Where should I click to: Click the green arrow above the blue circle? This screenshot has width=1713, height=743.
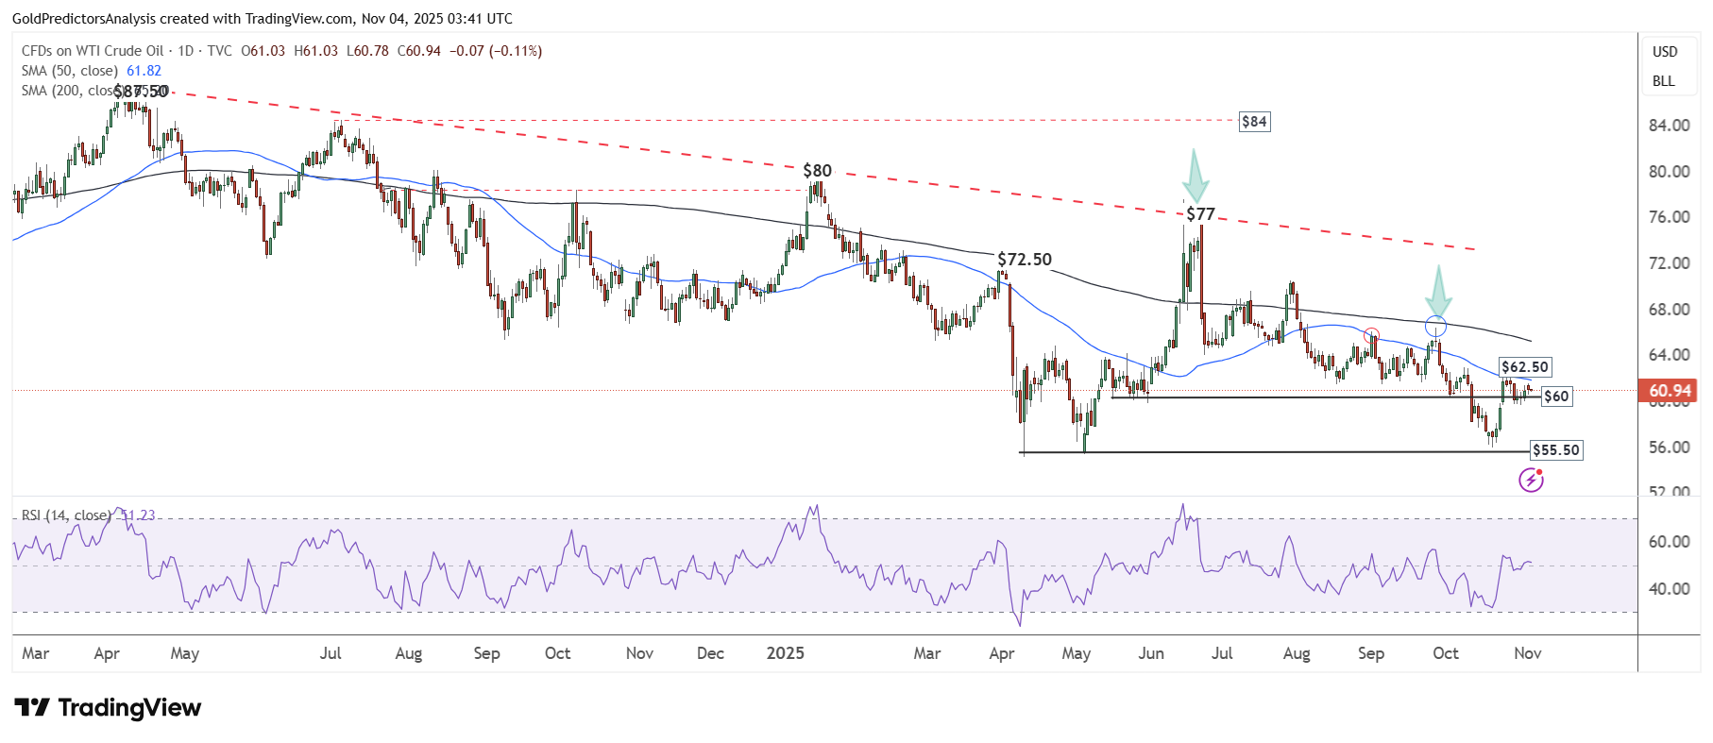1438,291
